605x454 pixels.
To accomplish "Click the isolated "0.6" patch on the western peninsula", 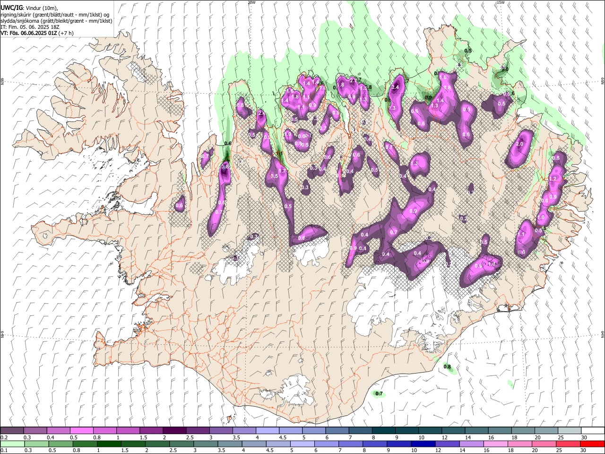I will (179, 205).
